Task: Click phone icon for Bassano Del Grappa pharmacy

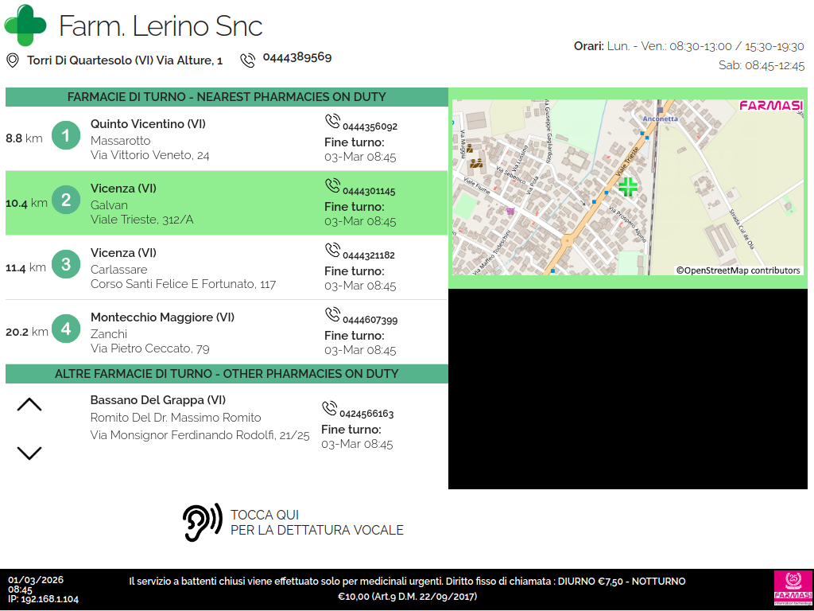Action: [x=329, y=409]
